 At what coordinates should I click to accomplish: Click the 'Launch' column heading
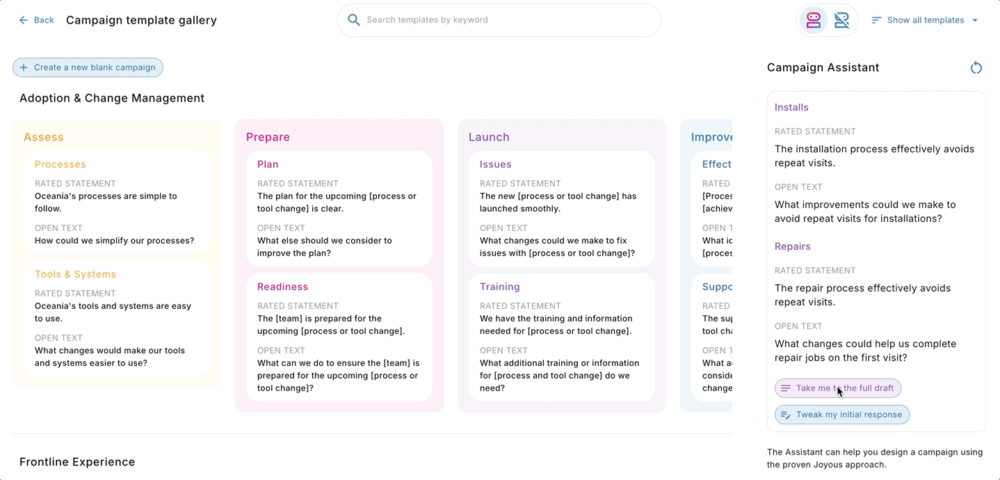(489, 137)
